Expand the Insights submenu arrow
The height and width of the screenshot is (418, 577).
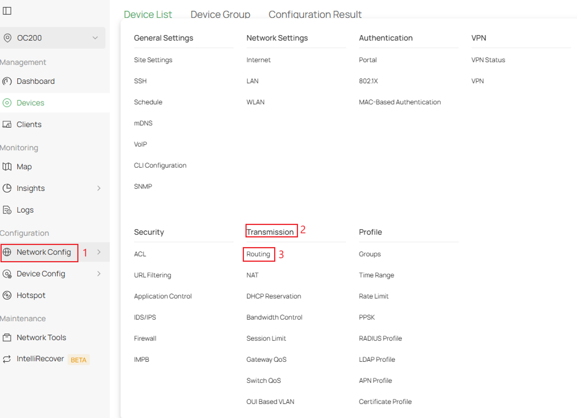99,188
